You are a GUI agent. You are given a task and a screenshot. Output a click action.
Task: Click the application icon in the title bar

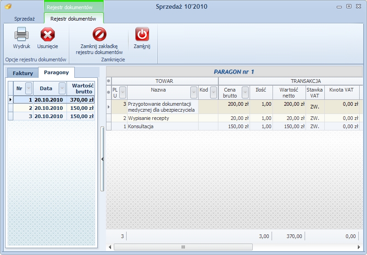point(8,6)
